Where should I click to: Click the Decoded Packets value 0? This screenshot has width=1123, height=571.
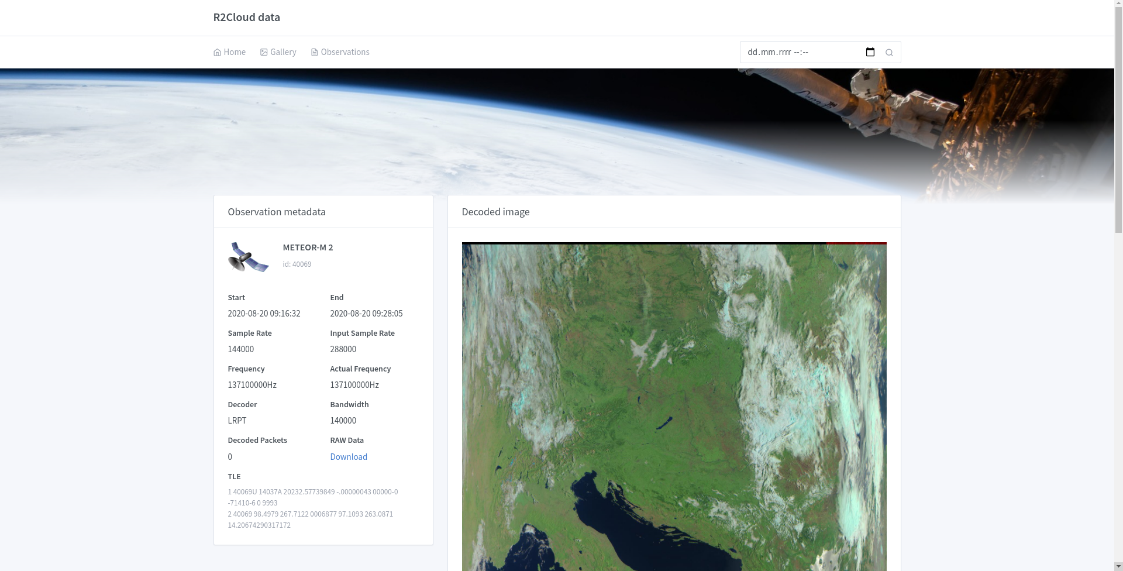tap(230, 457)
